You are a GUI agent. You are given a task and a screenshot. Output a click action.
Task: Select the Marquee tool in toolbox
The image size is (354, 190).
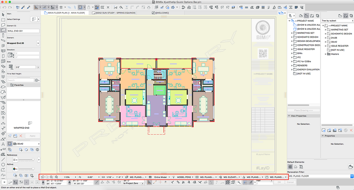pos(3,20)
